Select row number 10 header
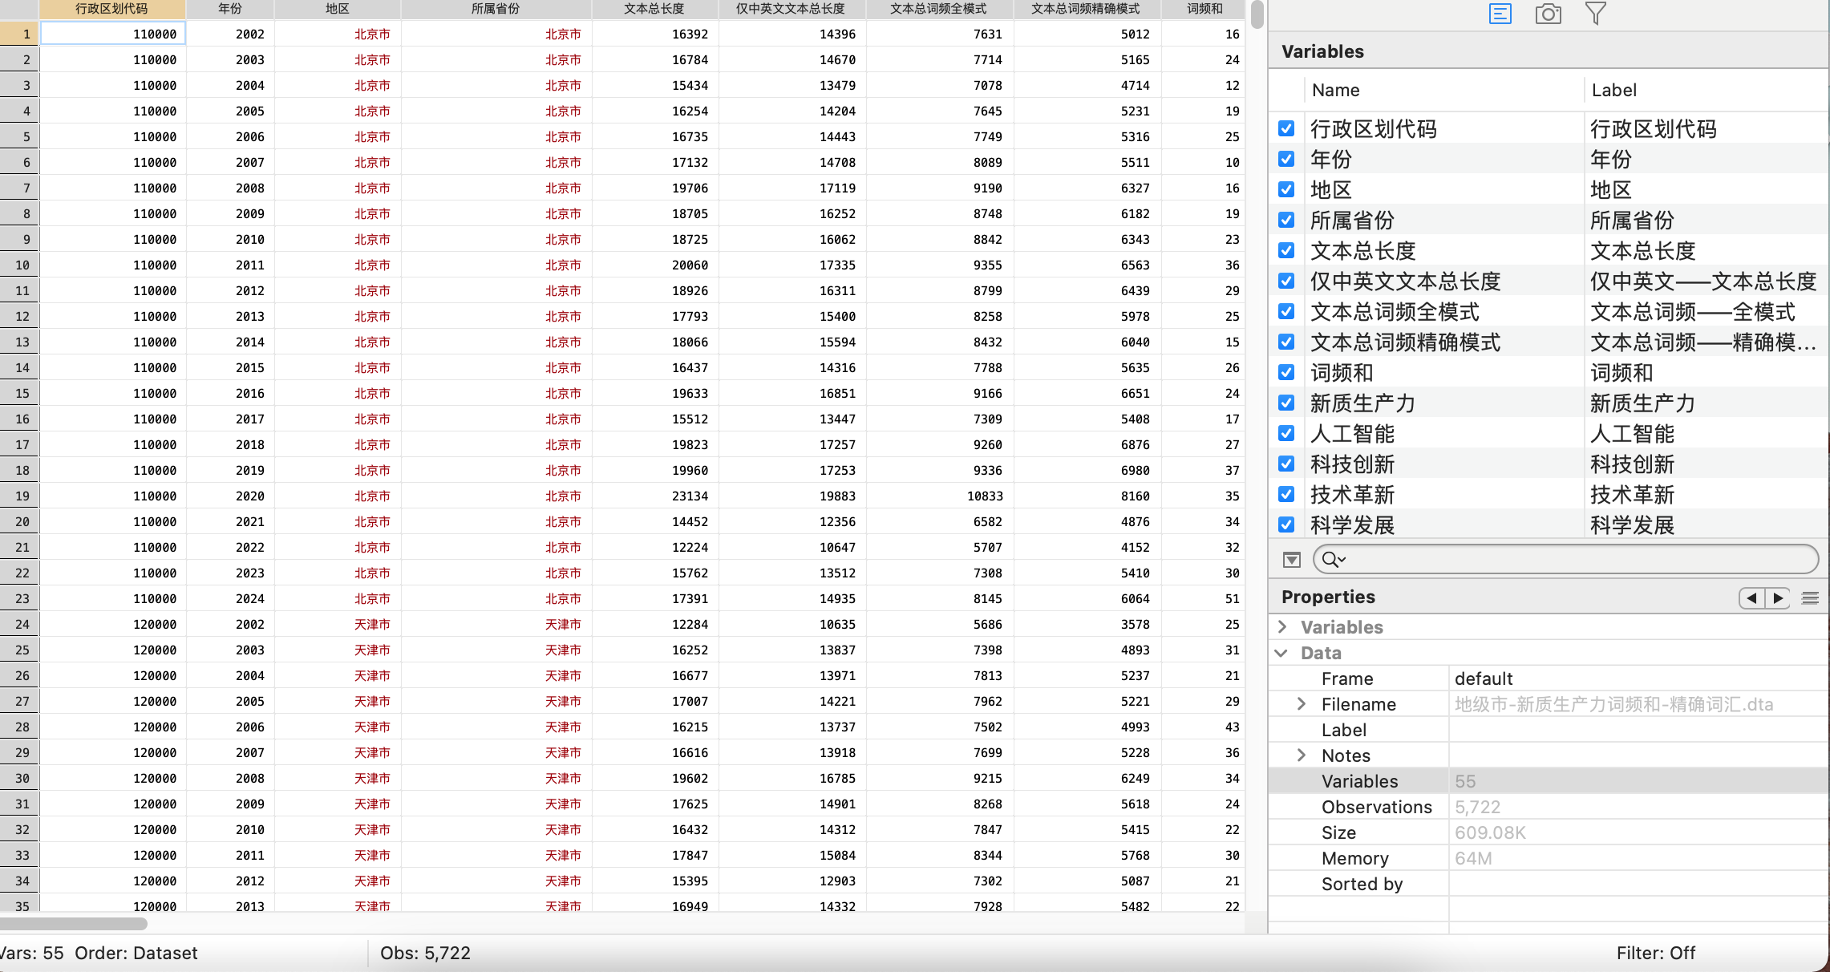This screenshot has height=972, width=1830. [20, 265]
